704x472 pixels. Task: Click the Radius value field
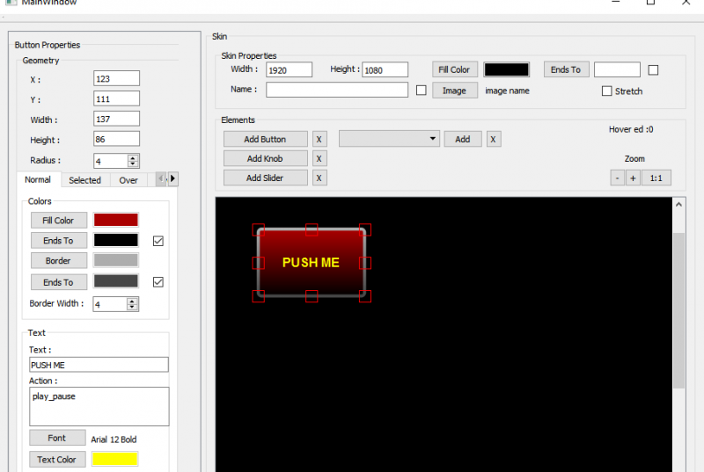[111, 161]
